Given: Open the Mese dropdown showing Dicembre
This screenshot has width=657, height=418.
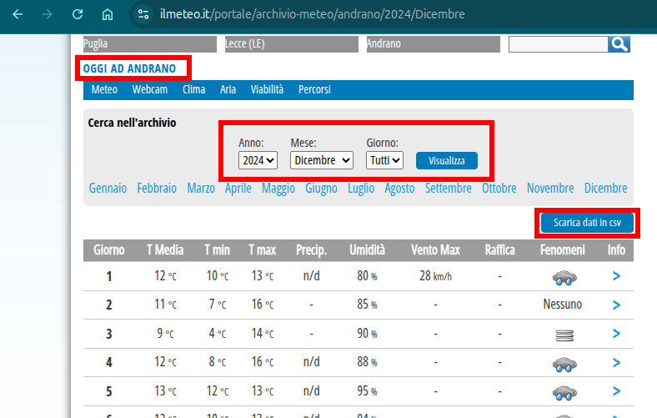Looking at the screenshot, I should click(x=321, y=160).
